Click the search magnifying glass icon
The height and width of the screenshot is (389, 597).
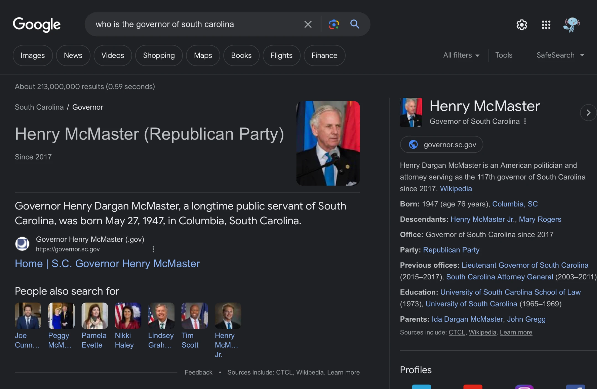pyautogui.click(x=355, y=24)
